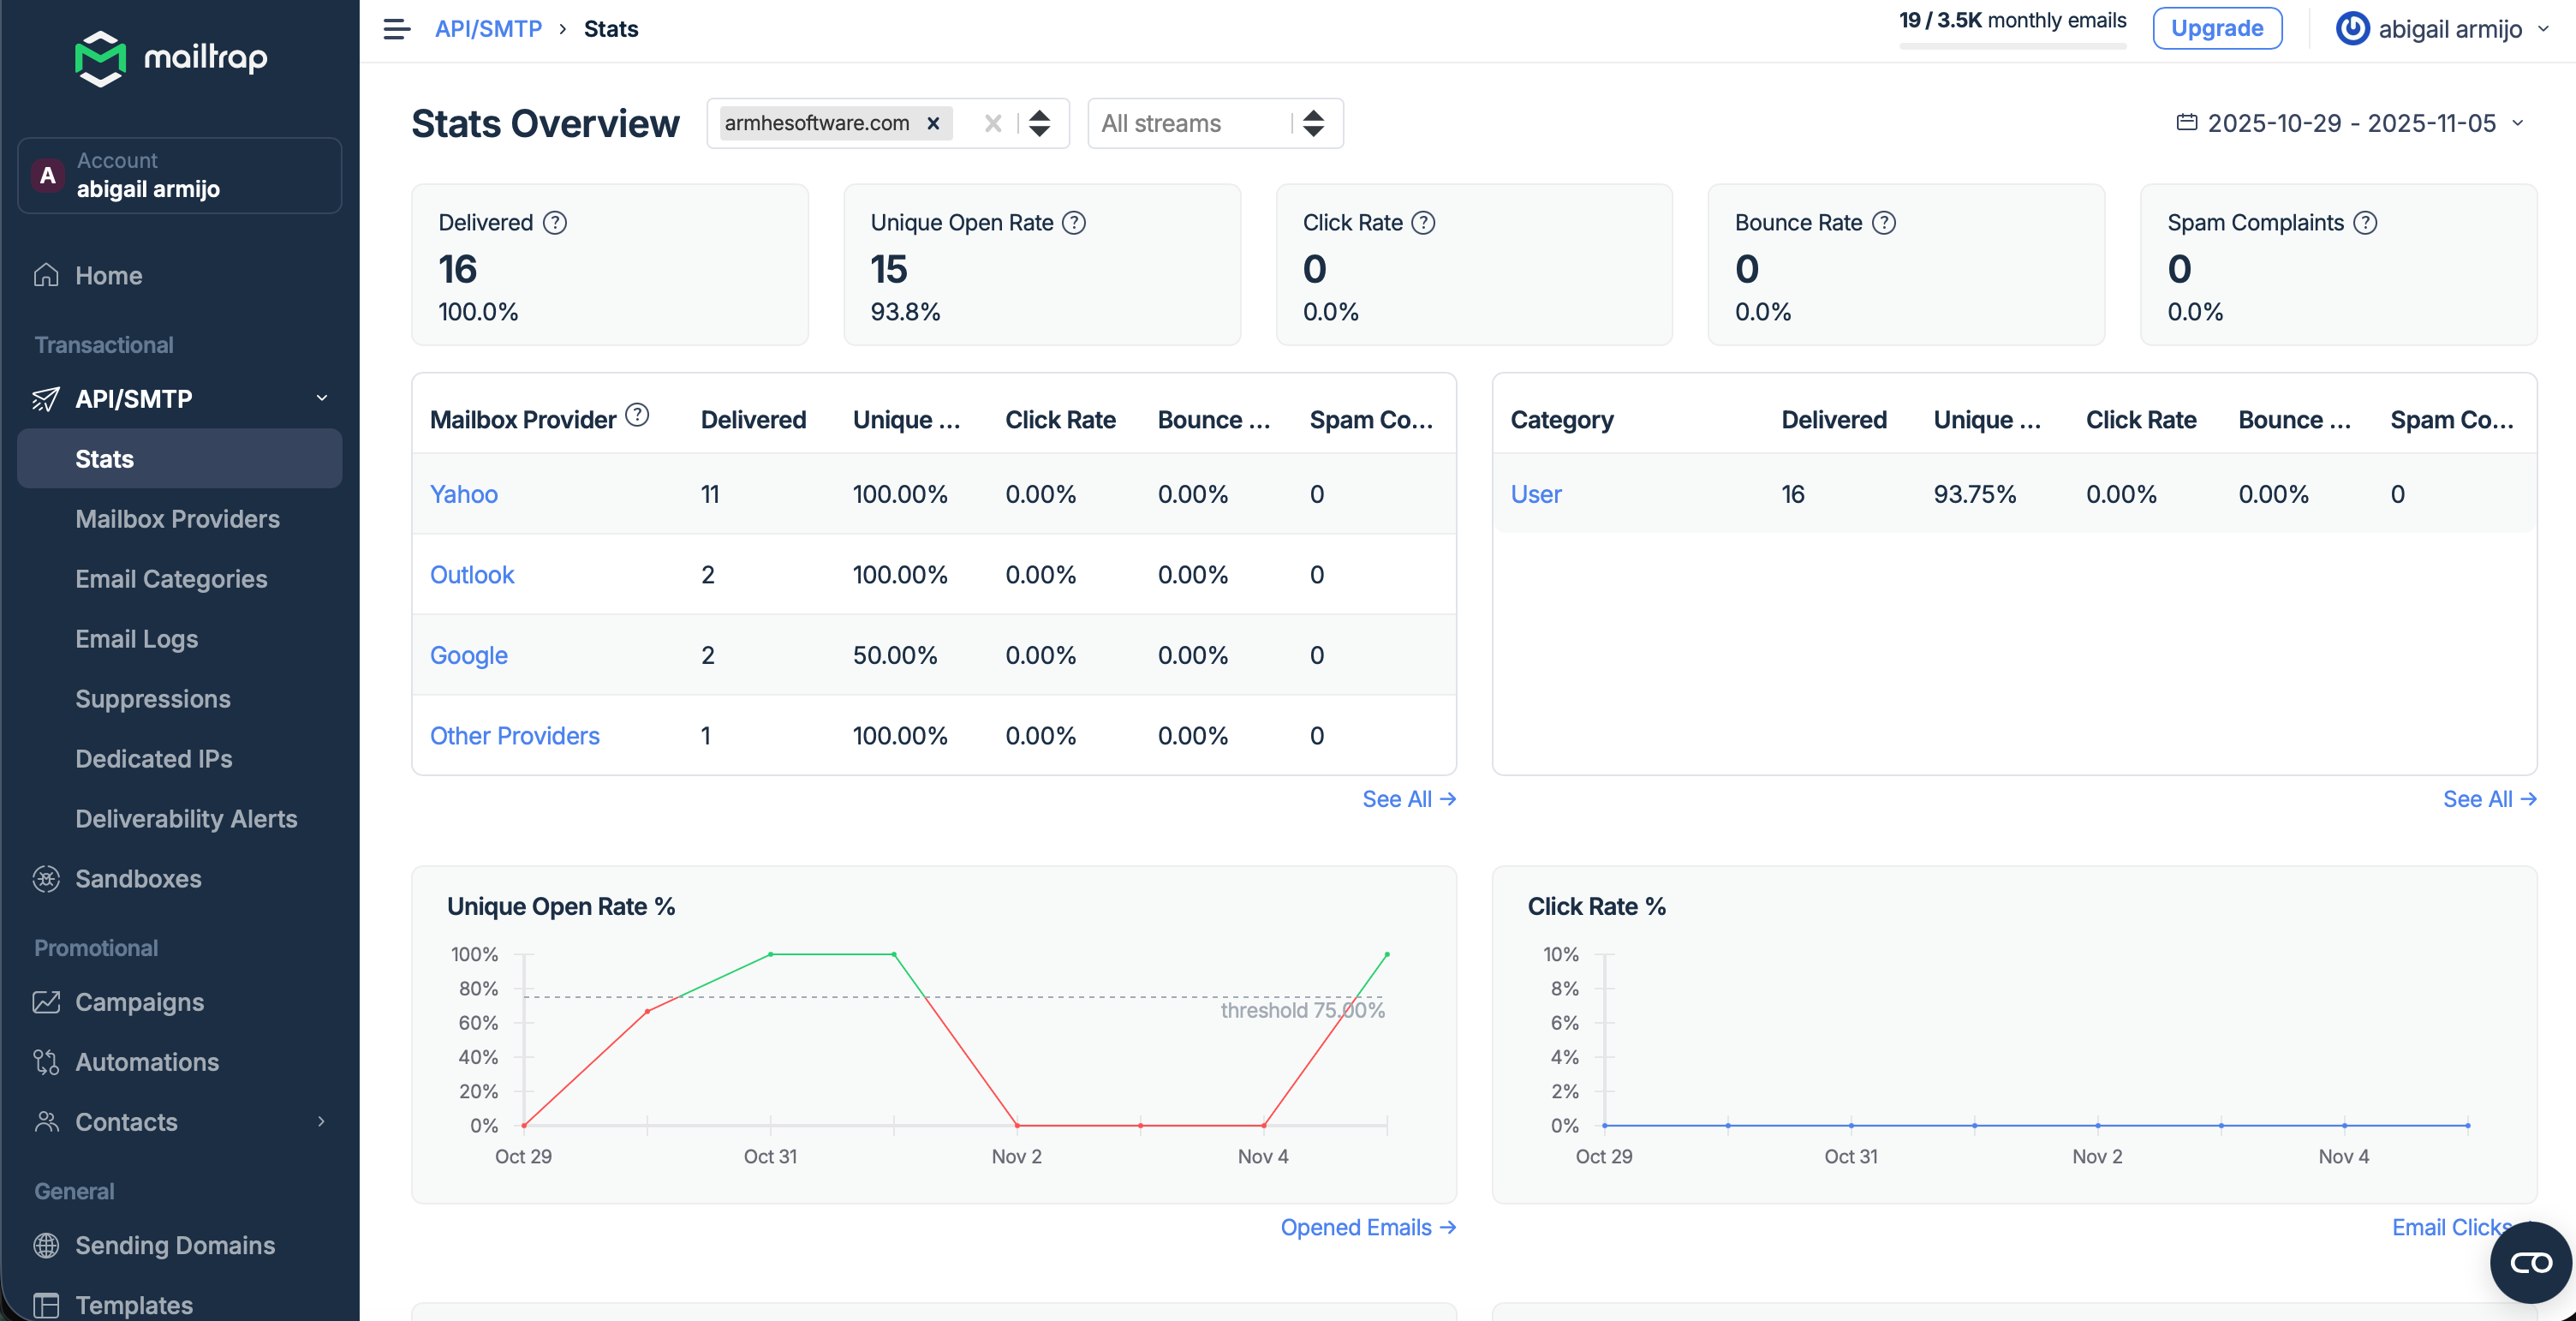Click the Mailtrap logo
Viewport: 2576px width, 1321px height.
[x=172, y=58]
